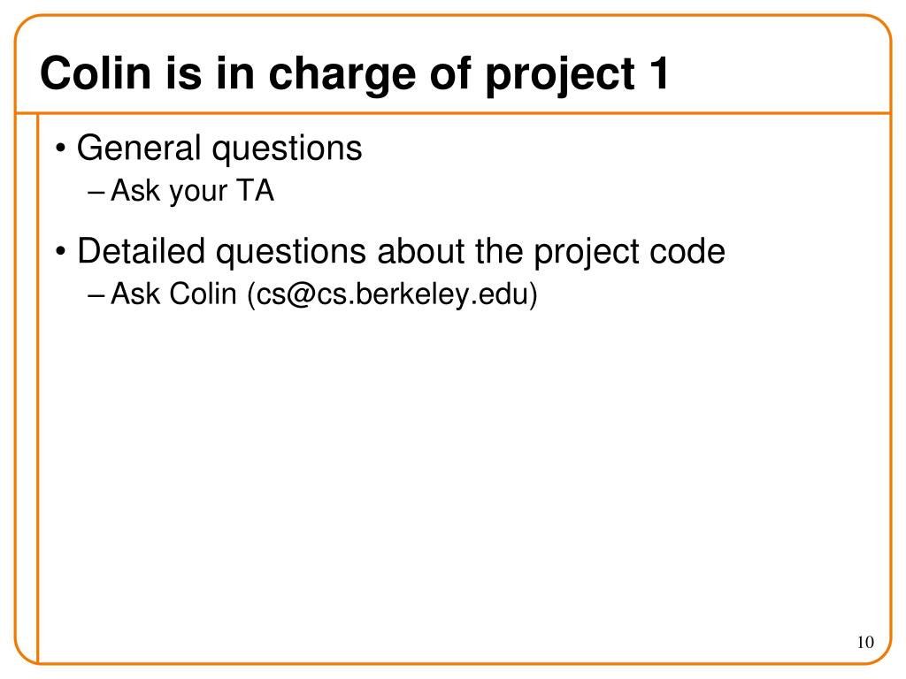The height and width of the screenshot is (679, 906).
Task: Click the word 'charge' in the title
Action: (342, 75)
